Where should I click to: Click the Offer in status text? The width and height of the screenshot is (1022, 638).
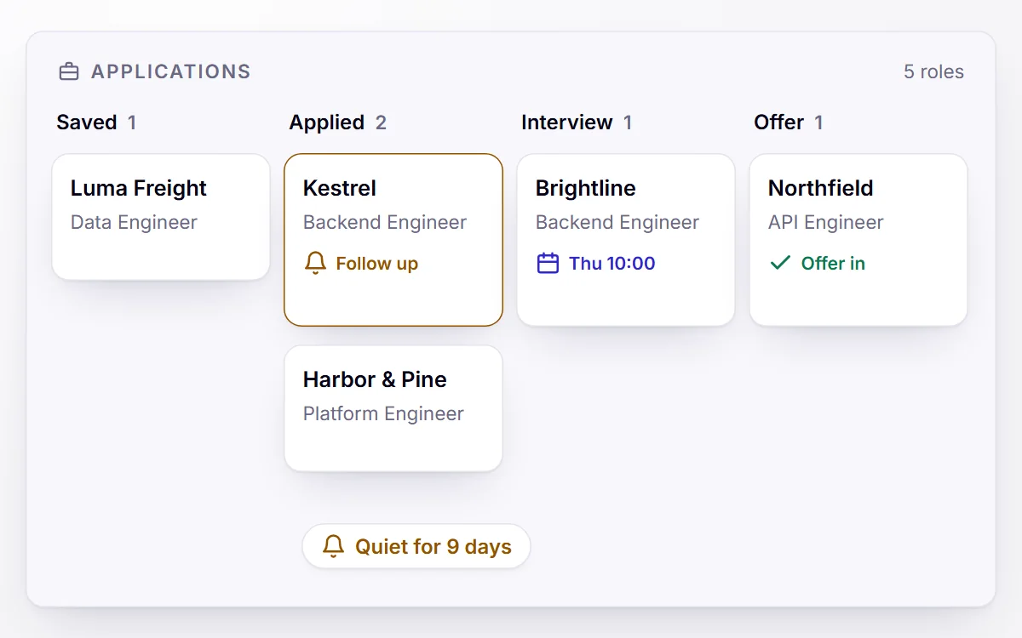(x=833, y=264)
